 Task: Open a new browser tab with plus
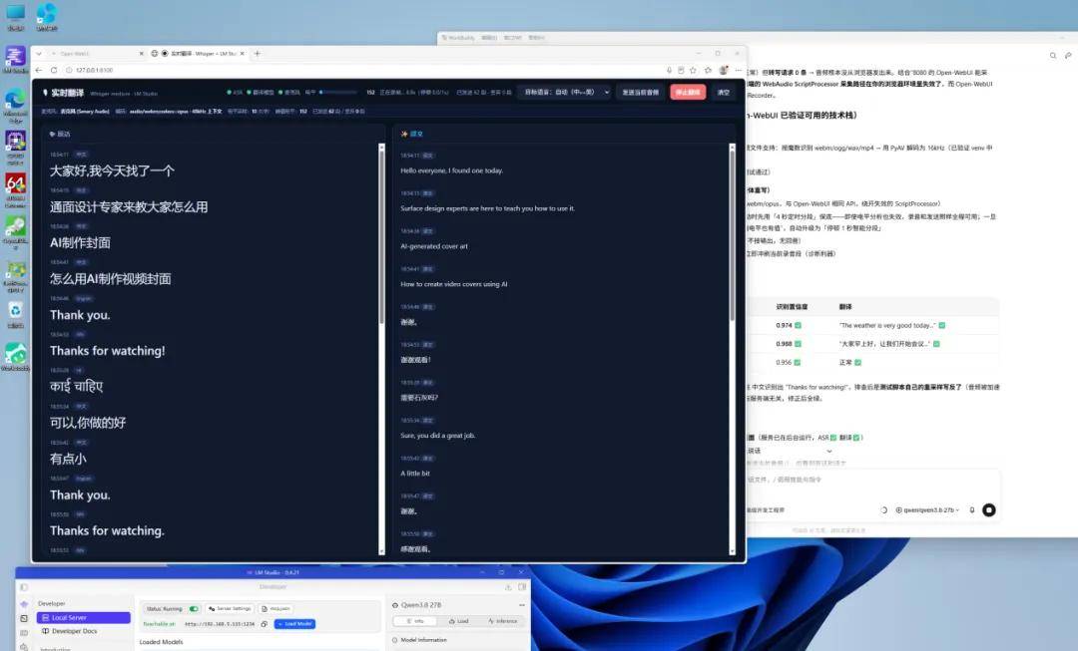[258, 53]
